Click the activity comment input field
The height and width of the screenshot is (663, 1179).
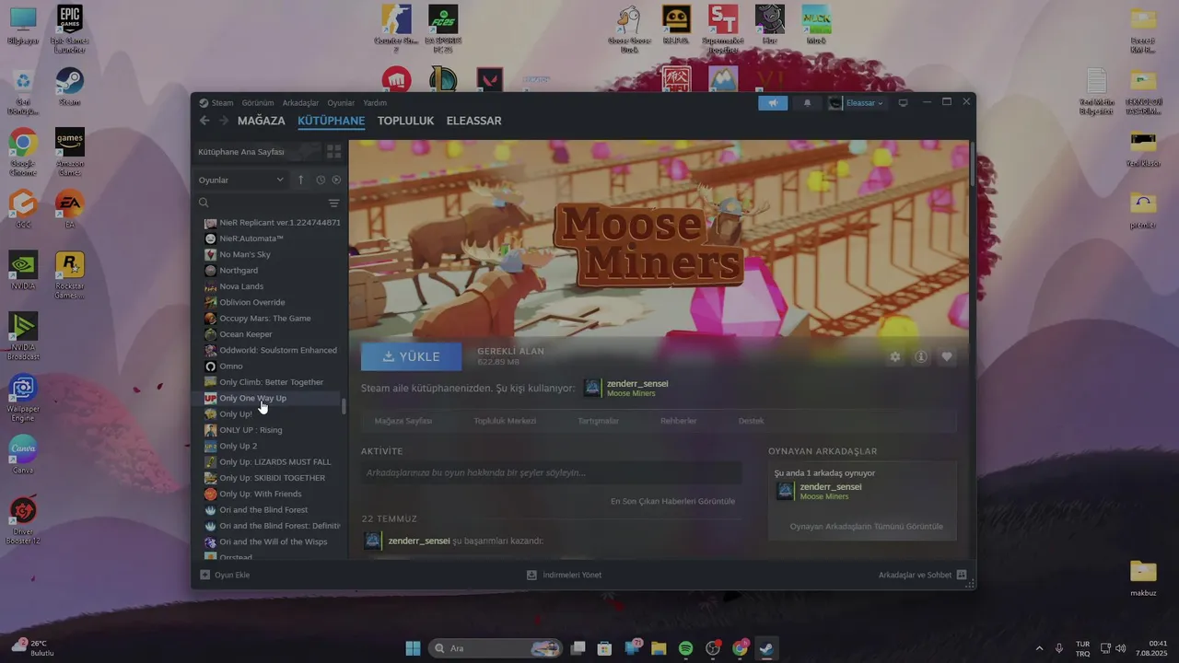point(551,472)
